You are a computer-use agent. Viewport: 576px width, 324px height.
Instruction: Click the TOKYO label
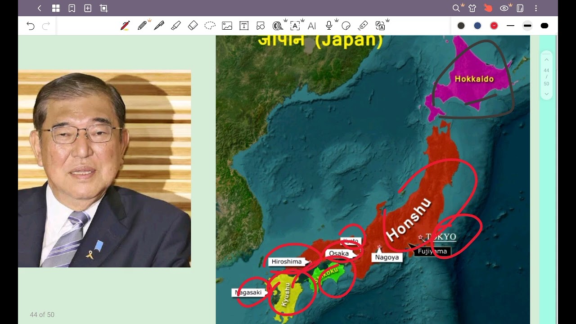click(x=441, y=237)
